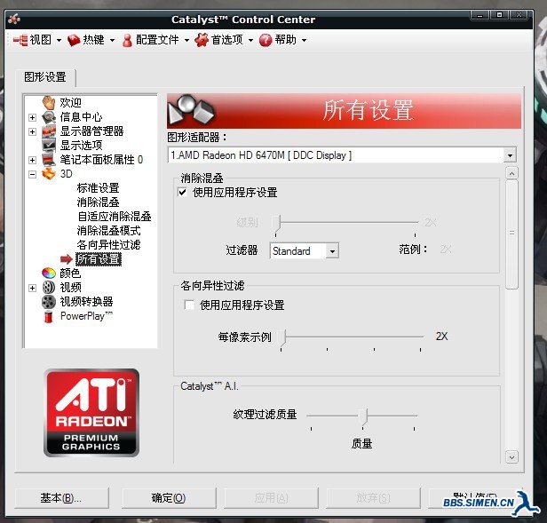Click the 首选项 preferences gear icon
Image resolution: width=547 pixels, height=523 pixels.
click(x=202, y=40)
